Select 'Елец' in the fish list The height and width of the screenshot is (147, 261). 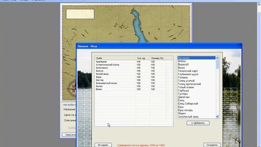pos(197,100)
